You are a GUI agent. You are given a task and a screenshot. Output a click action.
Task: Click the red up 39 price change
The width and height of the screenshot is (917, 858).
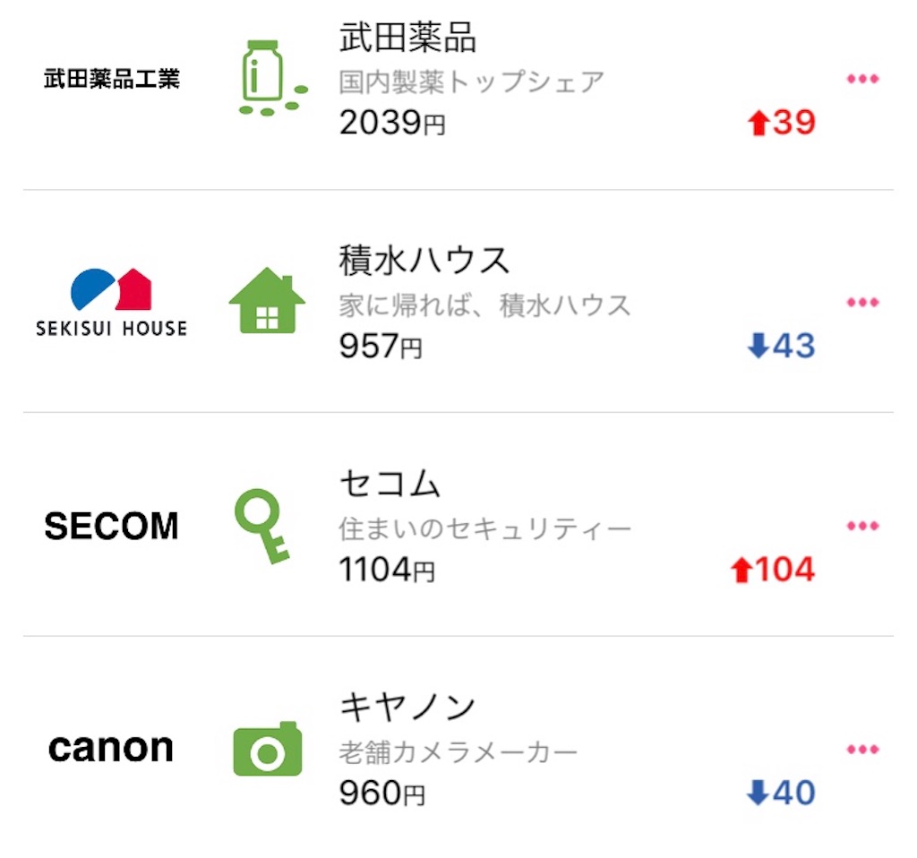point(781,122)
